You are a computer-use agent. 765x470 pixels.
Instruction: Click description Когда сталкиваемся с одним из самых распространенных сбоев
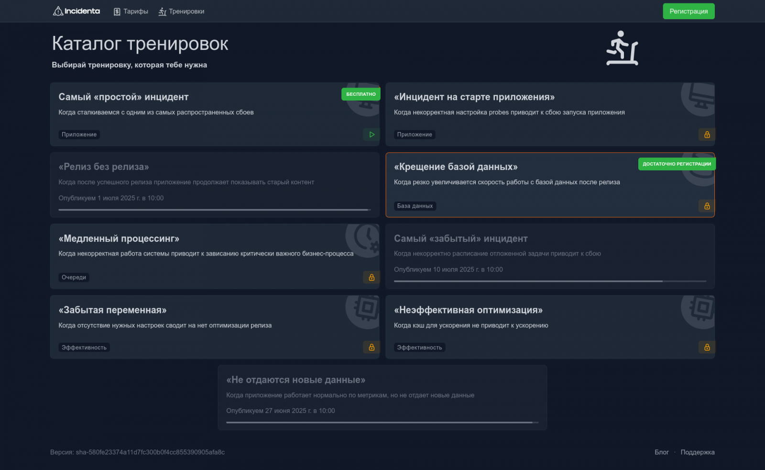(156, 112)
